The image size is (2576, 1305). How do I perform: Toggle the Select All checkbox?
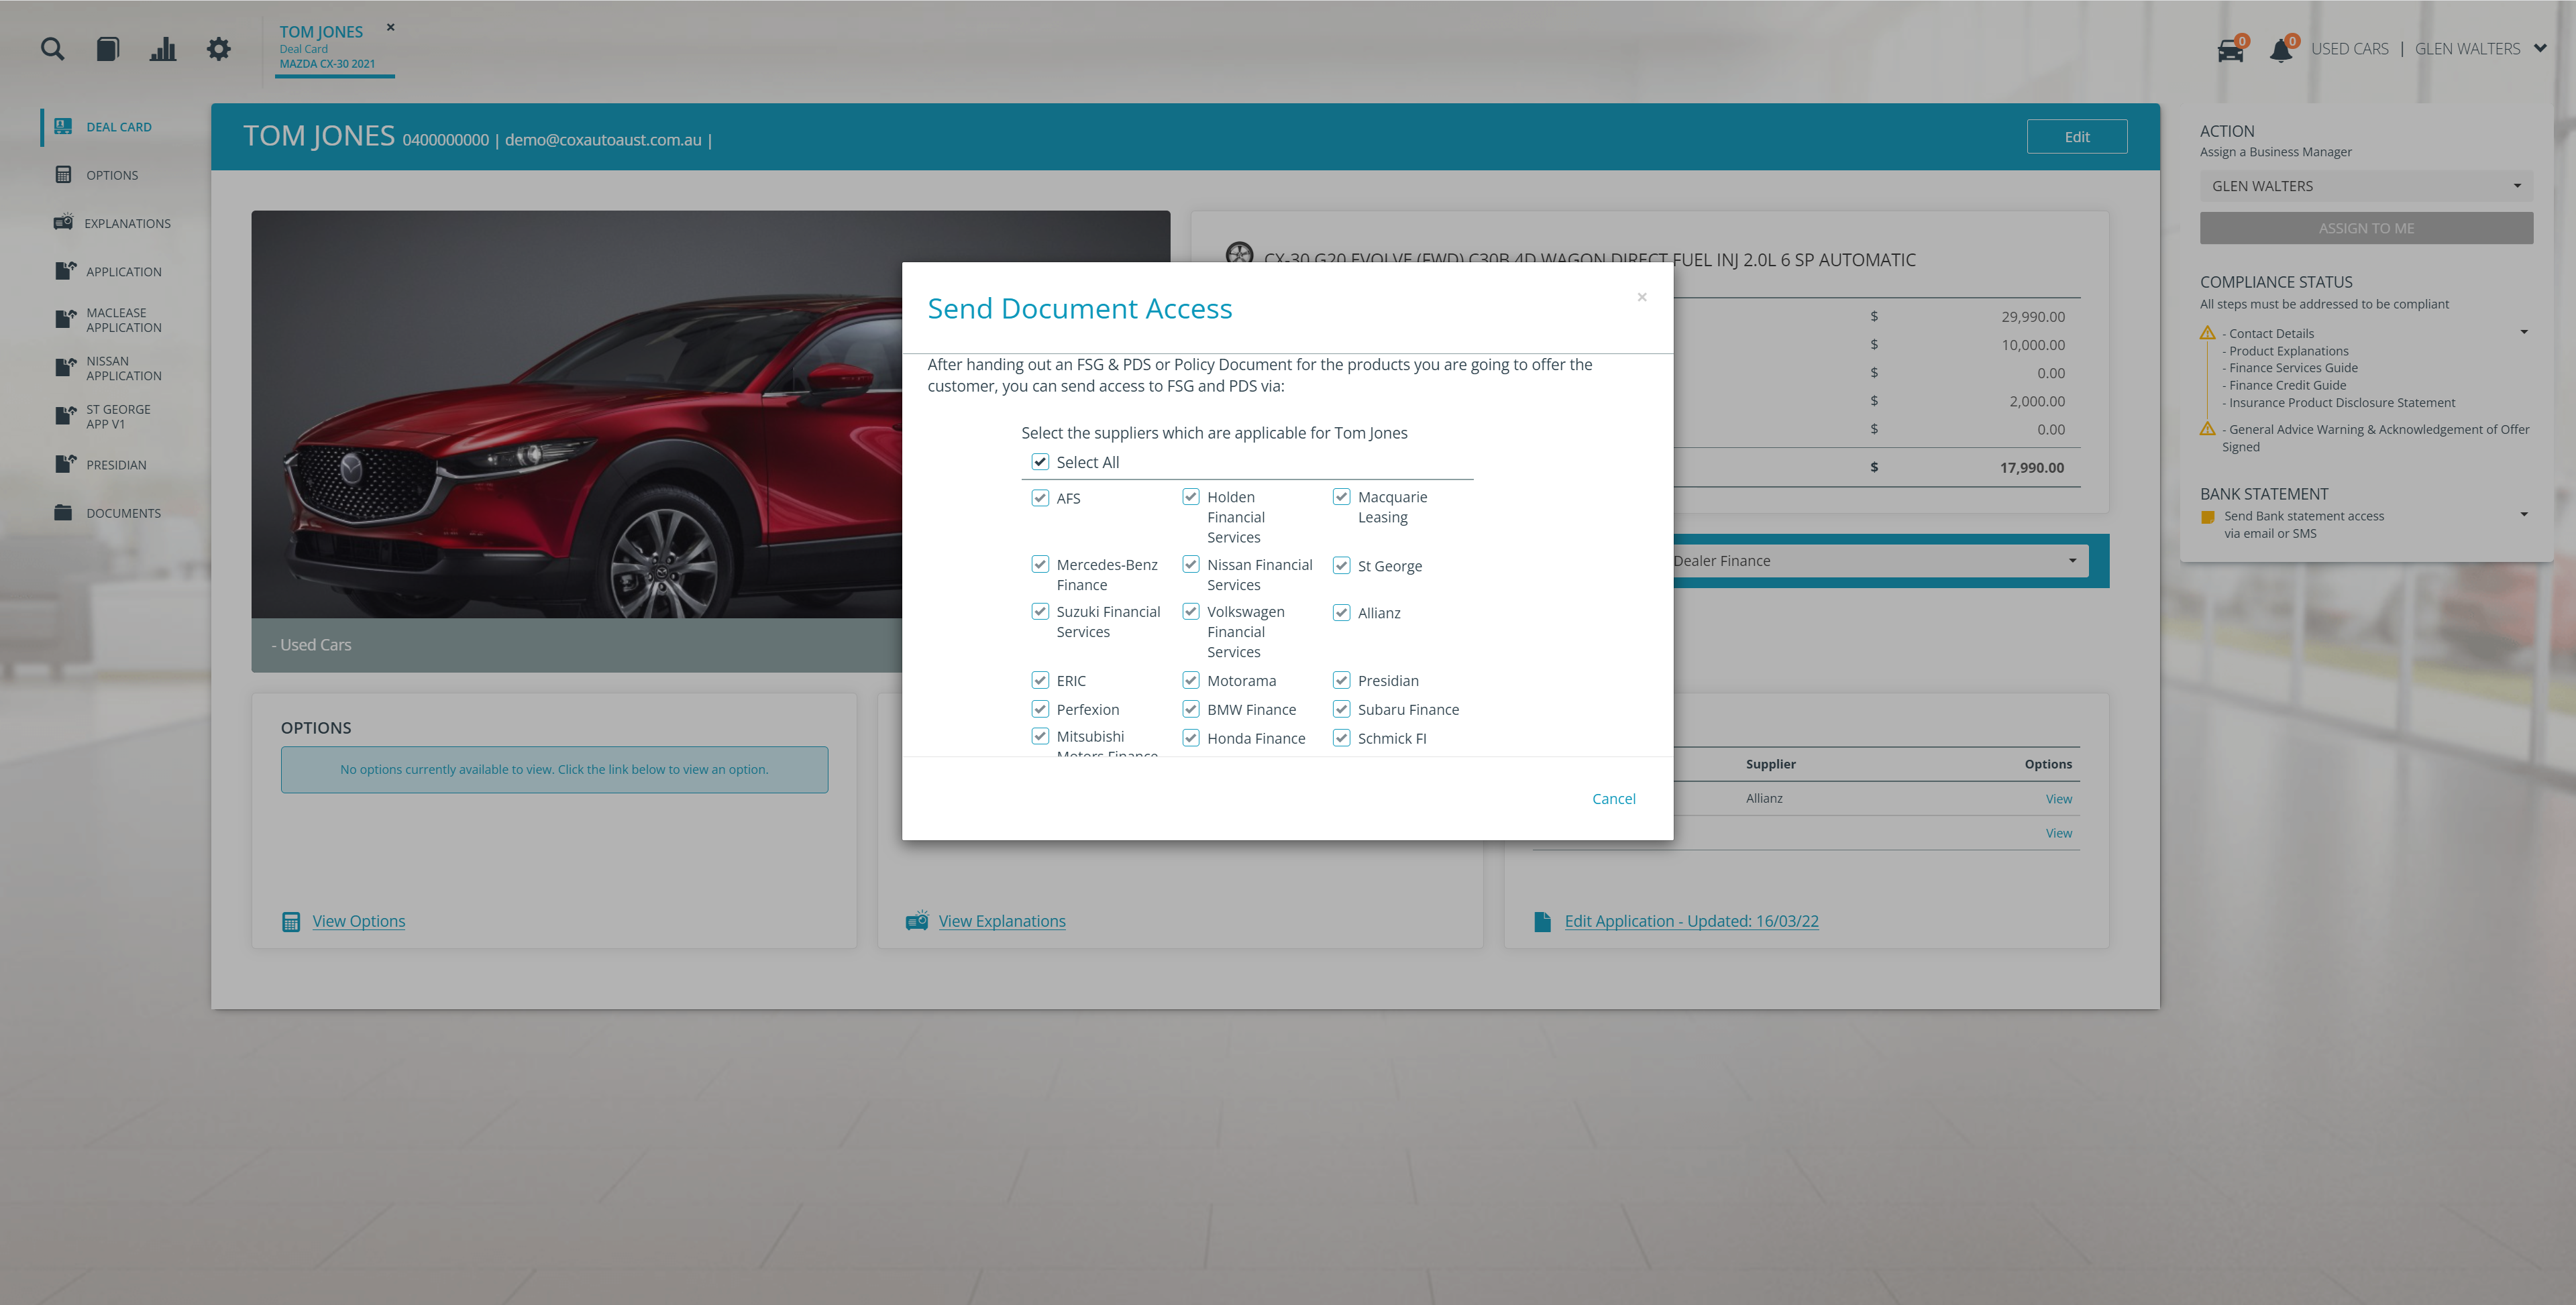click(1040, 462)
